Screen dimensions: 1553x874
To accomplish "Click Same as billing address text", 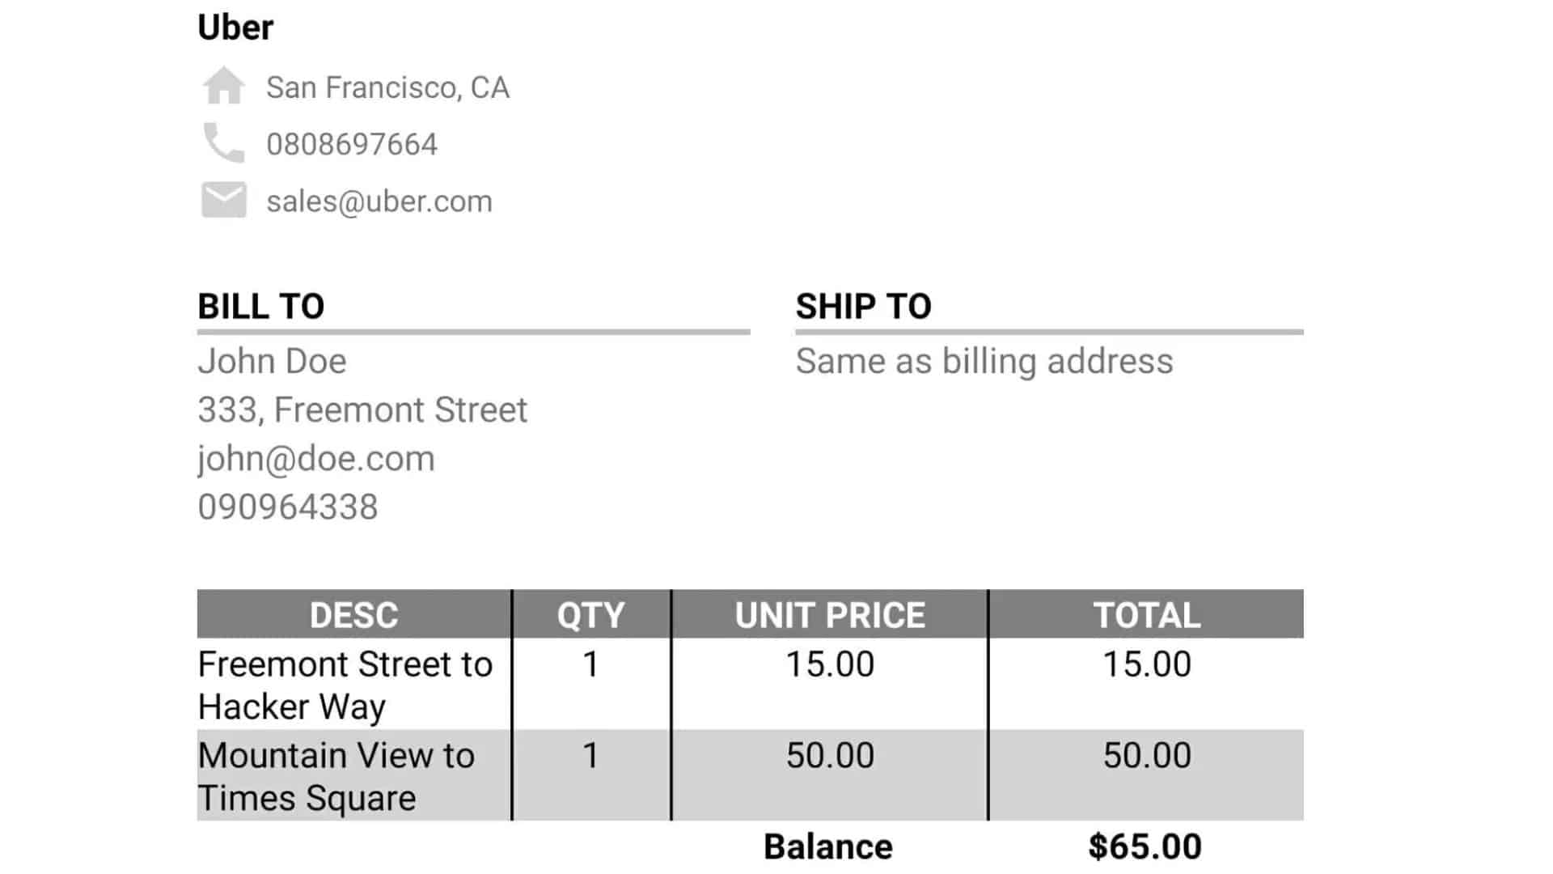I will (x=984, y=361).
